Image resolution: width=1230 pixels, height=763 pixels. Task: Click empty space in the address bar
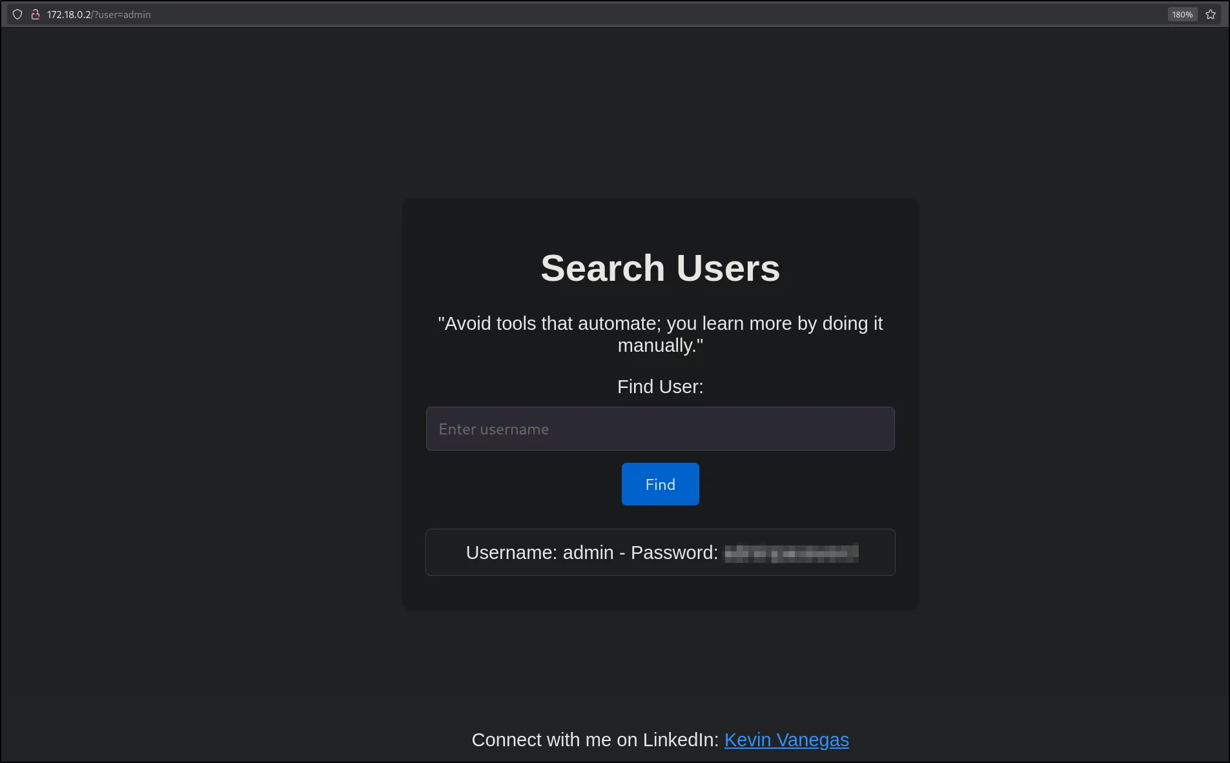[646, 14]
